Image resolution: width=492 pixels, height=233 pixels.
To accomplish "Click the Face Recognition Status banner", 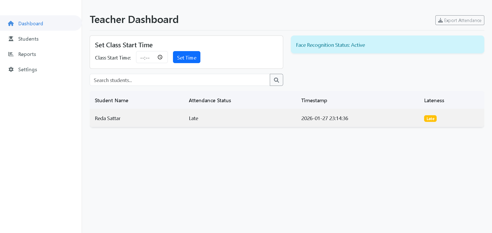I will (387, 45).
